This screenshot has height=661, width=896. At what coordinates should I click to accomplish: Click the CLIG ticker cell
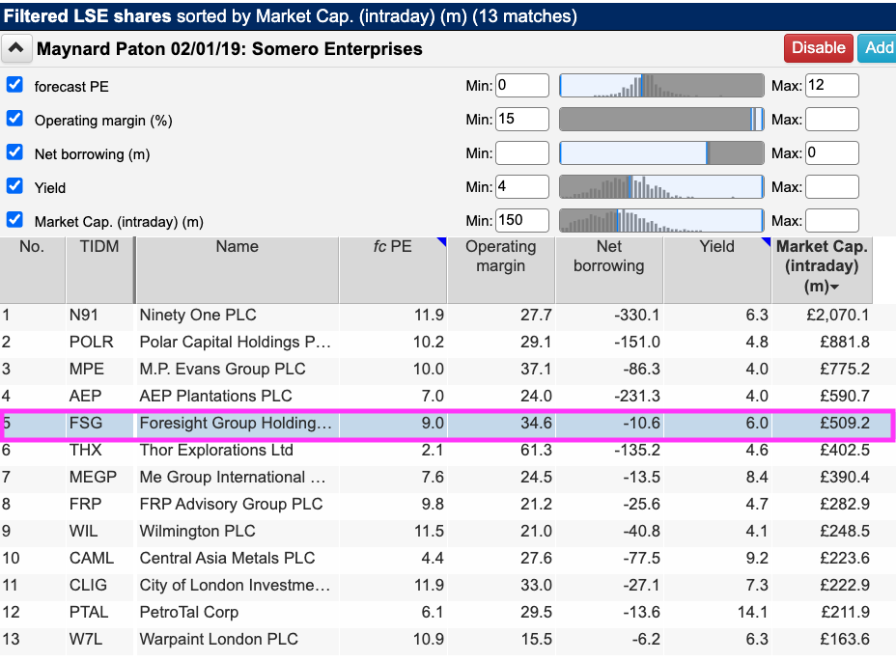pos(88,585)
